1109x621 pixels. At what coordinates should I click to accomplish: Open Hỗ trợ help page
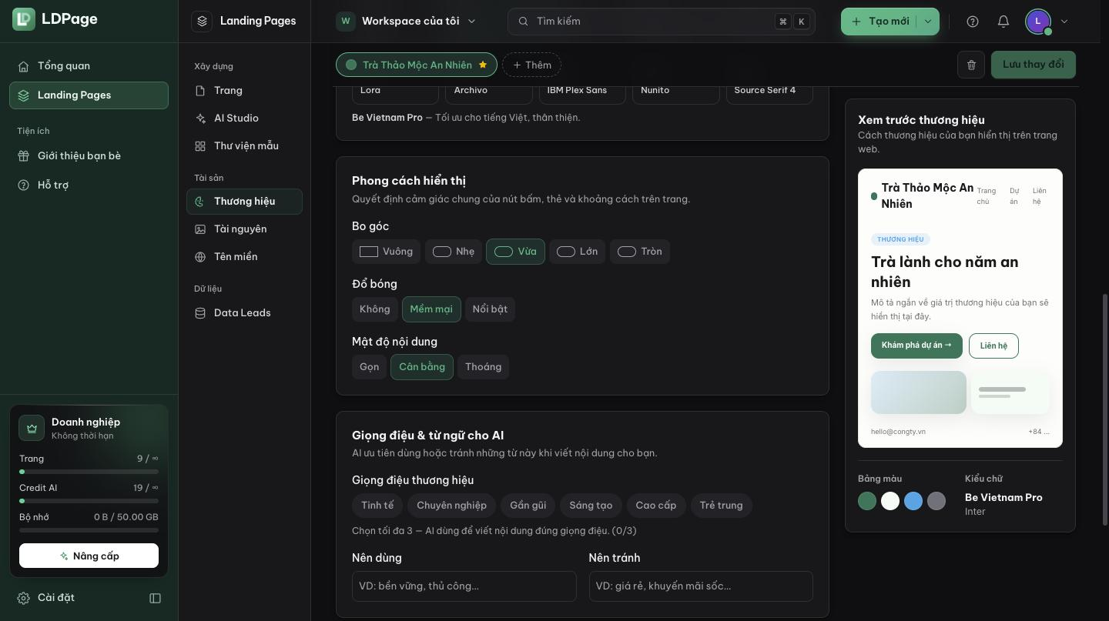pyautogui.click(x=89, y=185)
